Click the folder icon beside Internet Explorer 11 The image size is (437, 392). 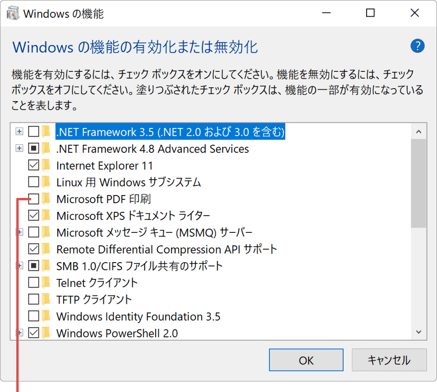[x=46, y=165]
